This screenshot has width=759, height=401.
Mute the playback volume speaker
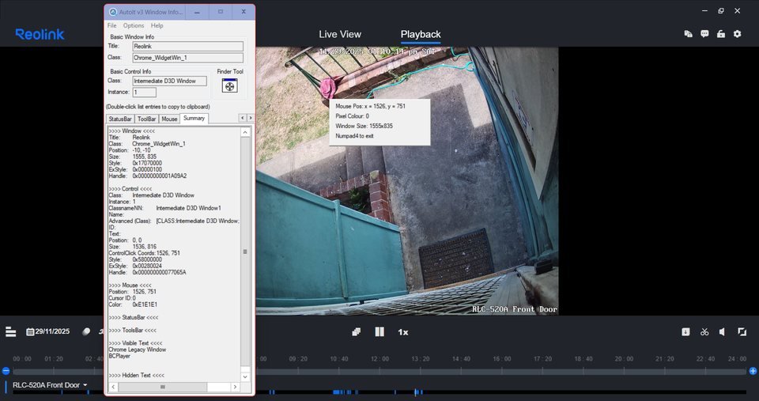[x=723, y=331]
